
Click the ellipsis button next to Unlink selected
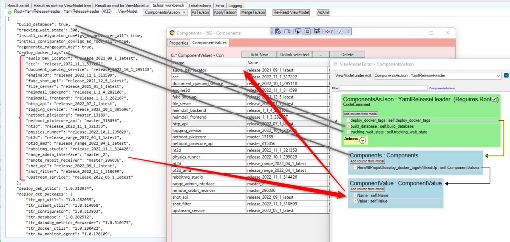[x=320, y=54]
